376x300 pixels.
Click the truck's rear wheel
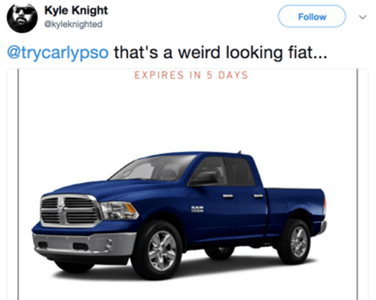[297, 242]
